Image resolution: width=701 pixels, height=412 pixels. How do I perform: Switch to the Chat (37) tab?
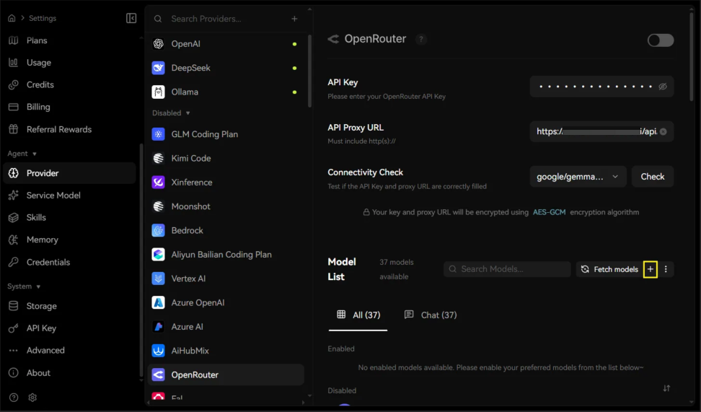coord(431,315)
